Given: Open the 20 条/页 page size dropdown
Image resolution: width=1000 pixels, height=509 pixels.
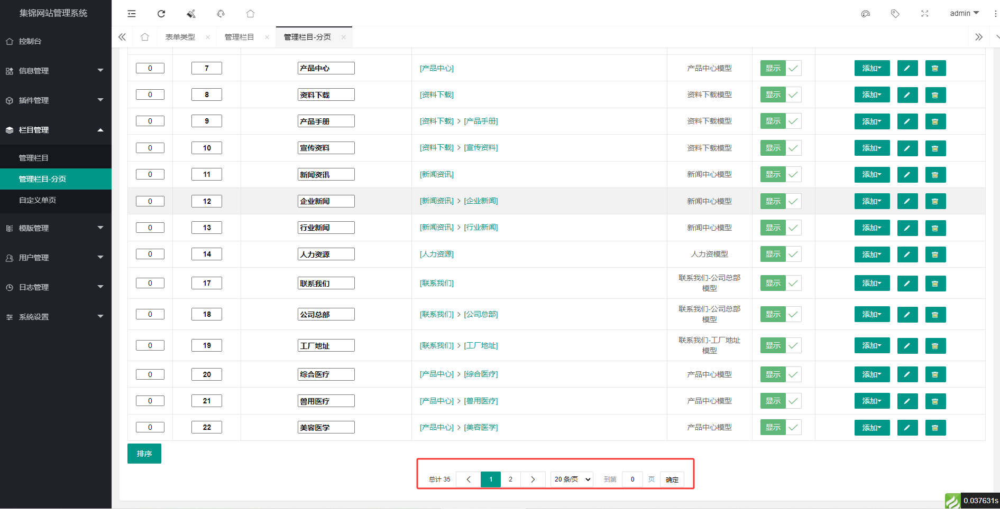Looking at the screenshot, I should point(572,479).
